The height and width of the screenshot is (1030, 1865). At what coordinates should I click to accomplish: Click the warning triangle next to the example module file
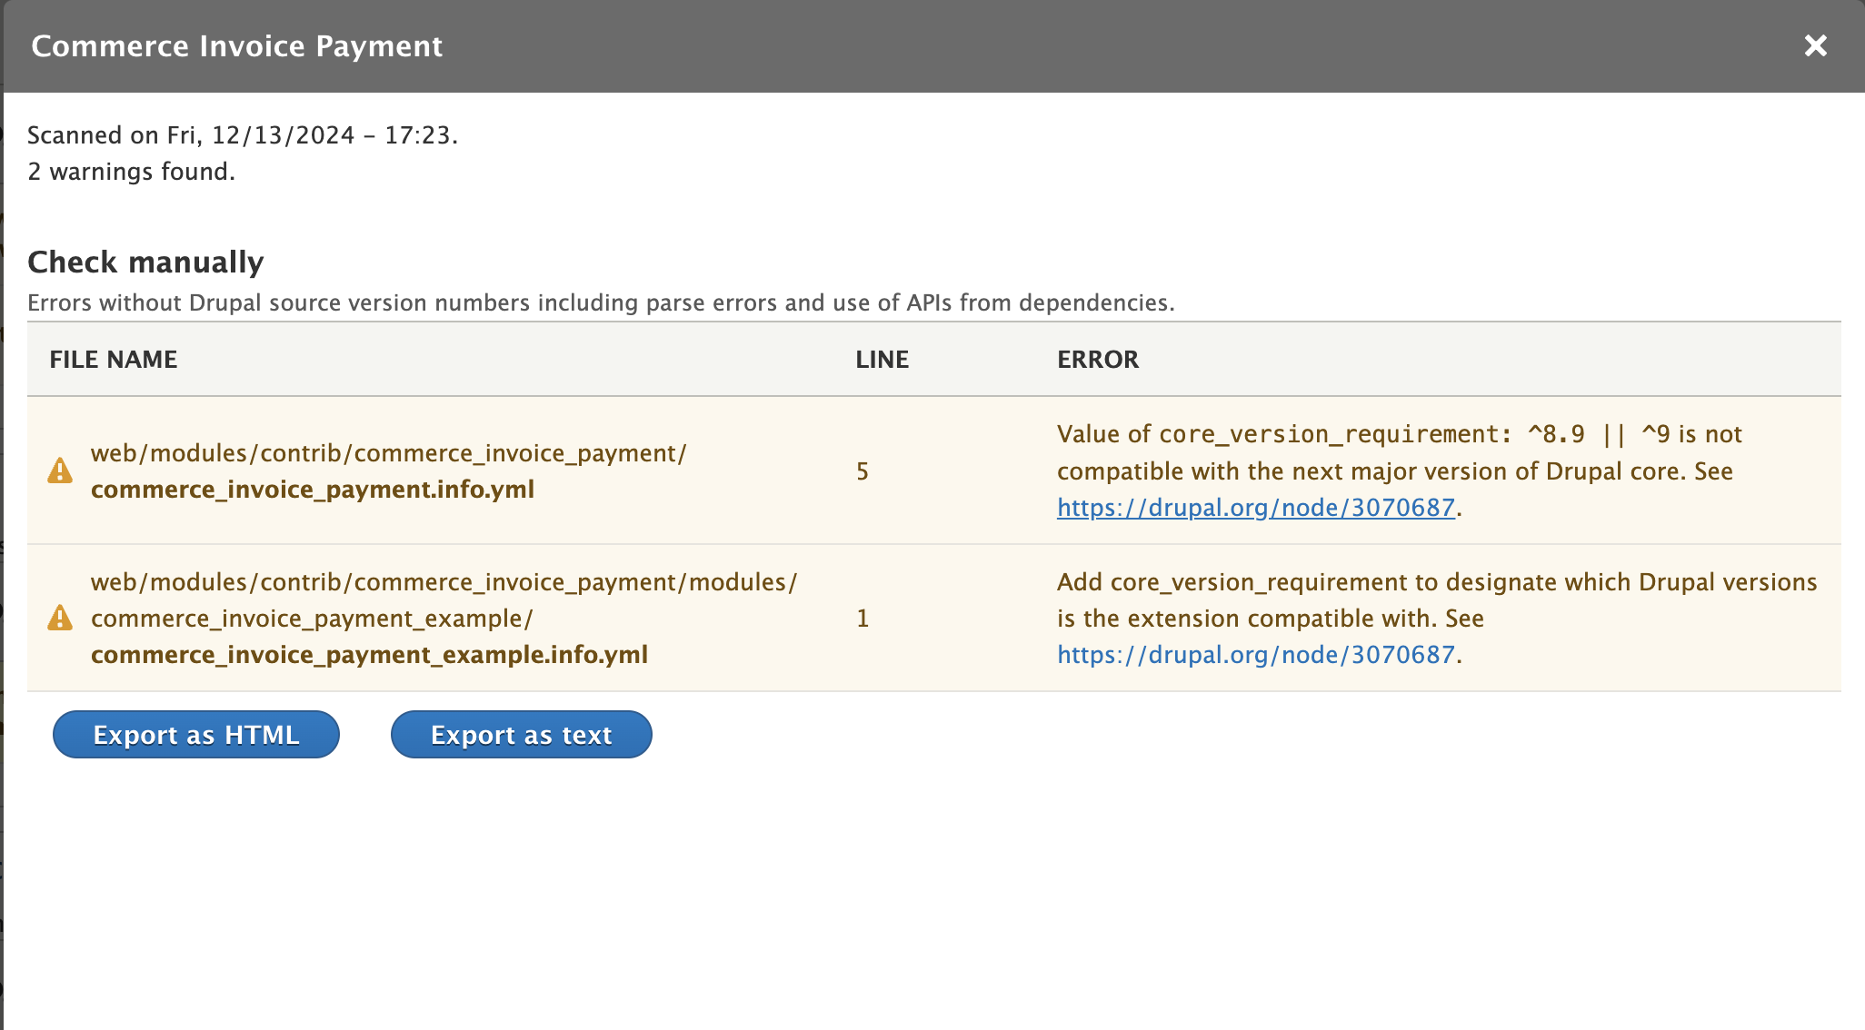(60, 618)
